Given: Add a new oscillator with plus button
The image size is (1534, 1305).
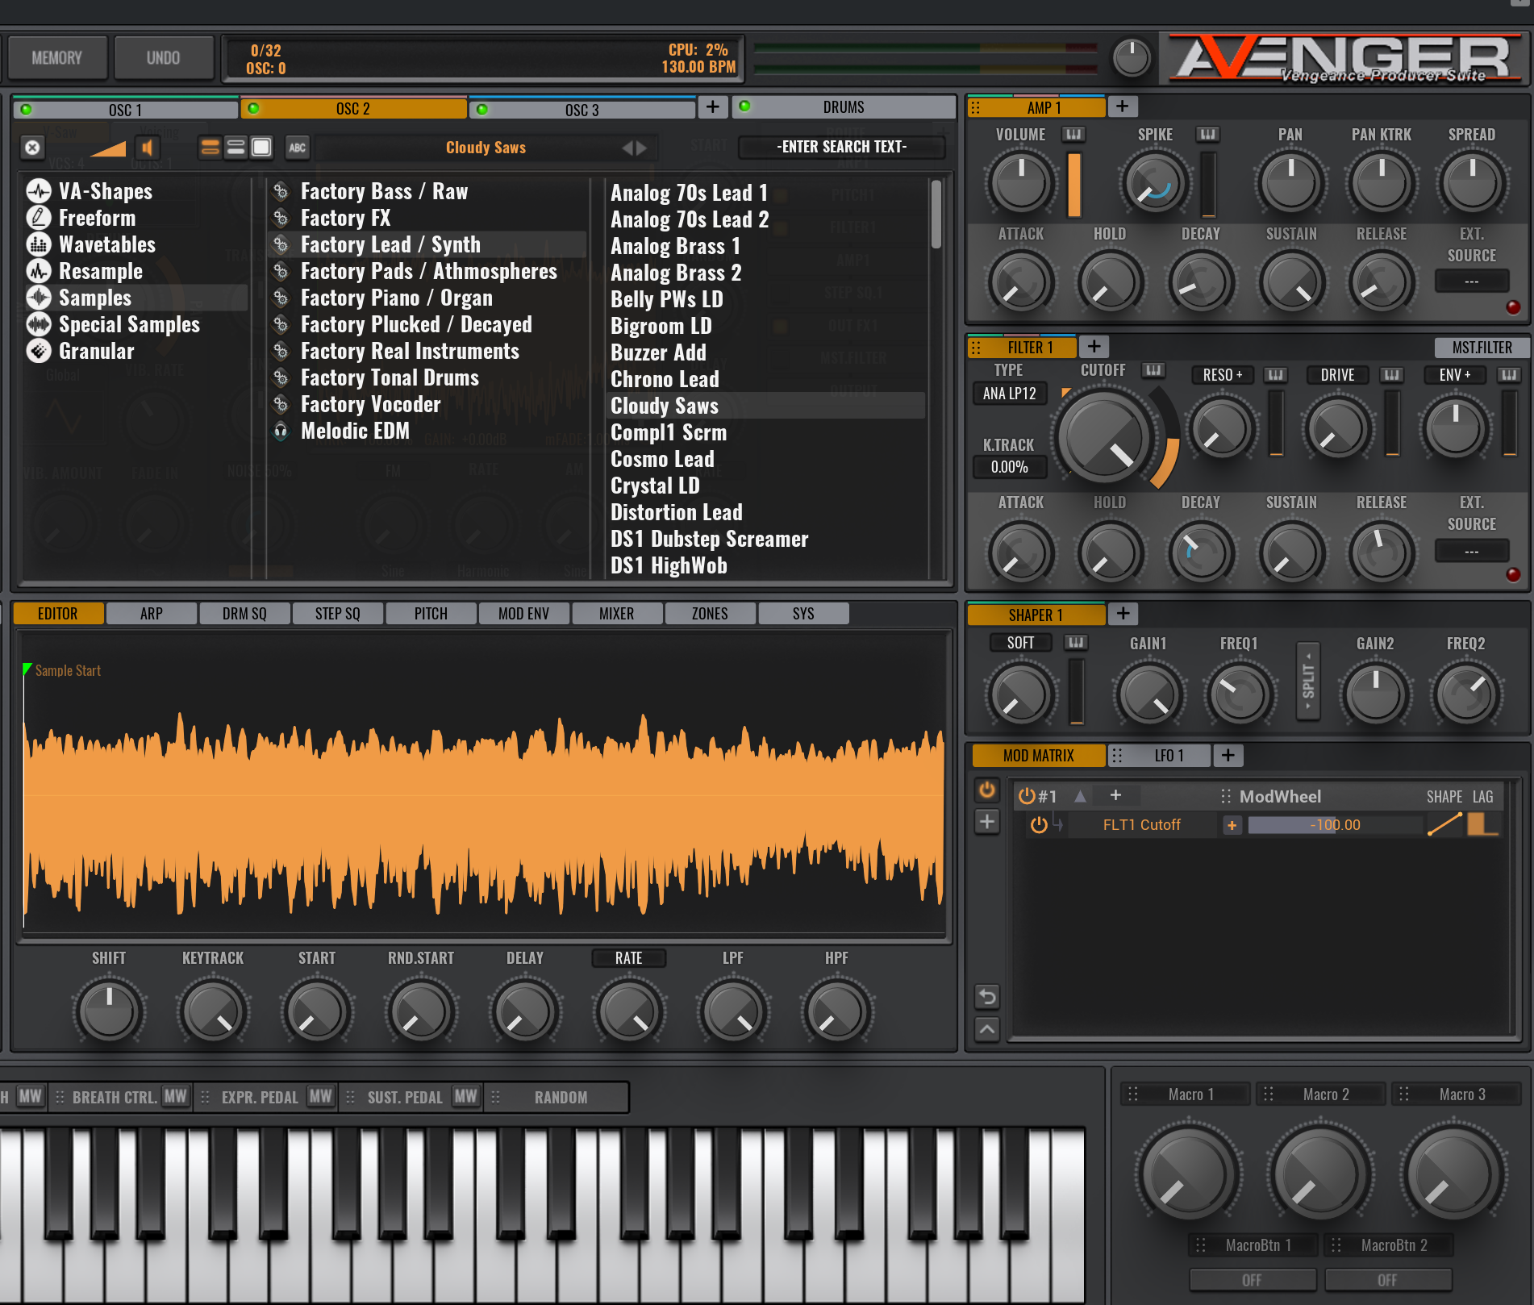Looking at the screenshot, I should [x=713, y=106].
